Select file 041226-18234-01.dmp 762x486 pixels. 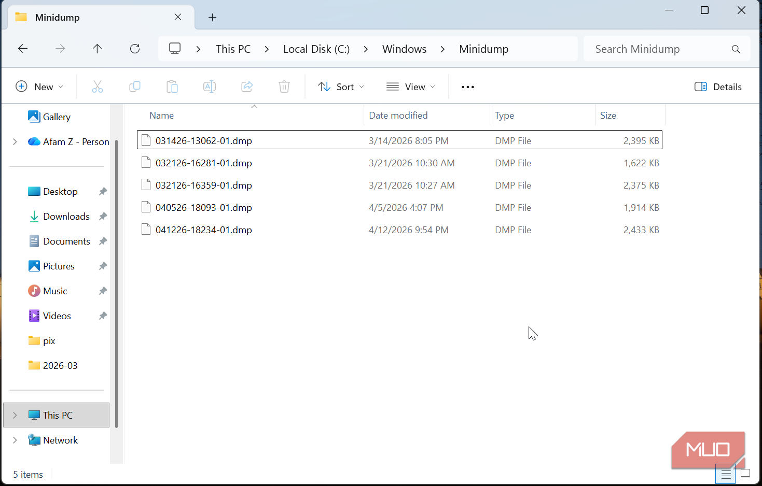coord(399,230)
